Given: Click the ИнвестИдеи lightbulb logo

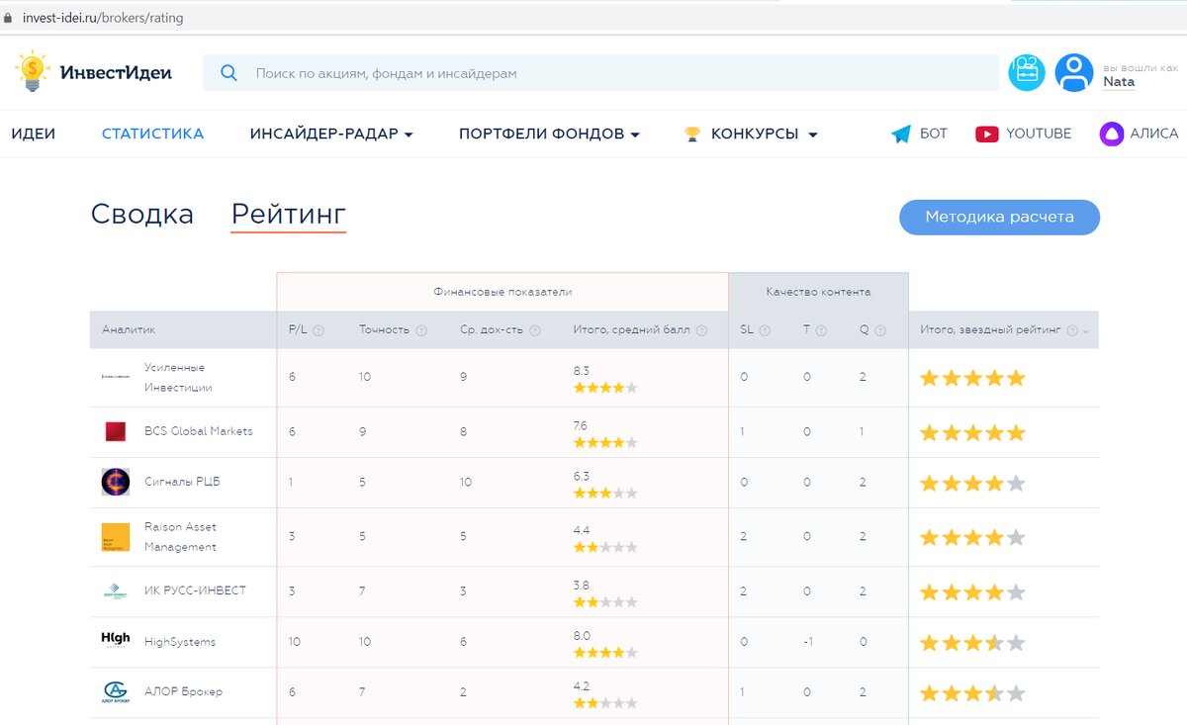Looking at the screenshot, I should 33,72.
